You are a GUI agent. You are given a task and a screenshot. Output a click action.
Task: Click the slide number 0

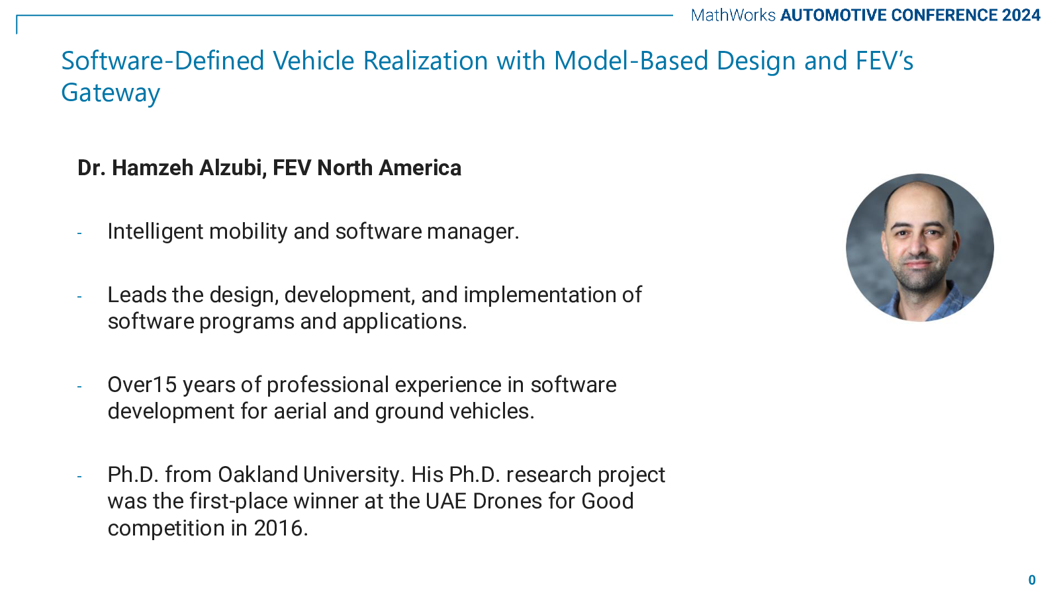coord(1031,580)
